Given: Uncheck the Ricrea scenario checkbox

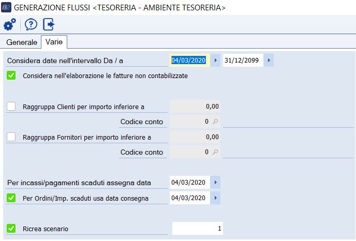Looking at the screenshot, I should (11, 228).
